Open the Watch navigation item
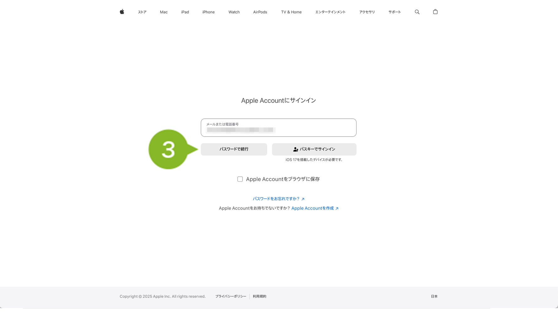This screenshot has width=558, height=314. coord(234,12)
